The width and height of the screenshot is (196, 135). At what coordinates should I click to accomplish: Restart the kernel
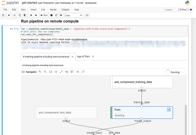pyautogui.click(x=56, y=15)
